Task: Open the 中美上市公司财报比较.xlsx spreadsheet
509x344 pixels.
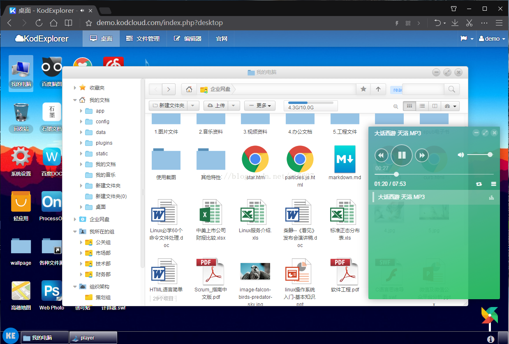Action: pos(210,211)
